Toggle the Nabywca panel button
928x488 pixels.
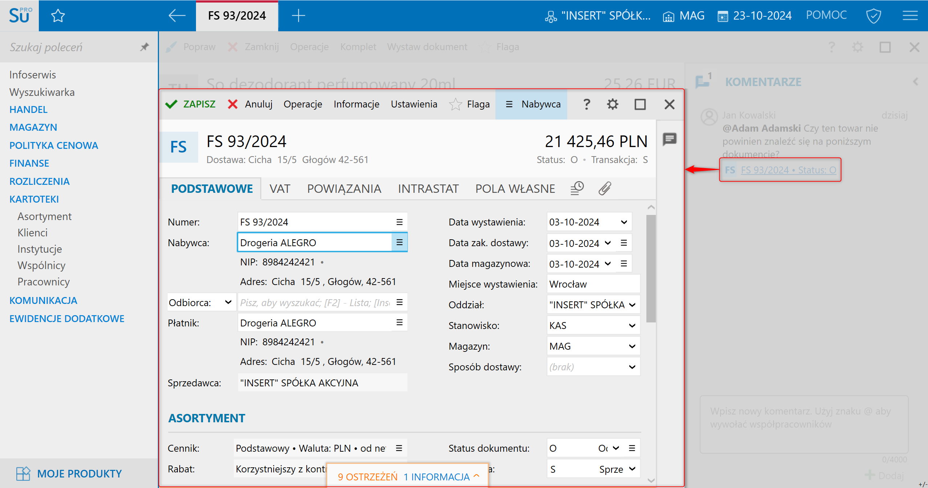[531, 105]
